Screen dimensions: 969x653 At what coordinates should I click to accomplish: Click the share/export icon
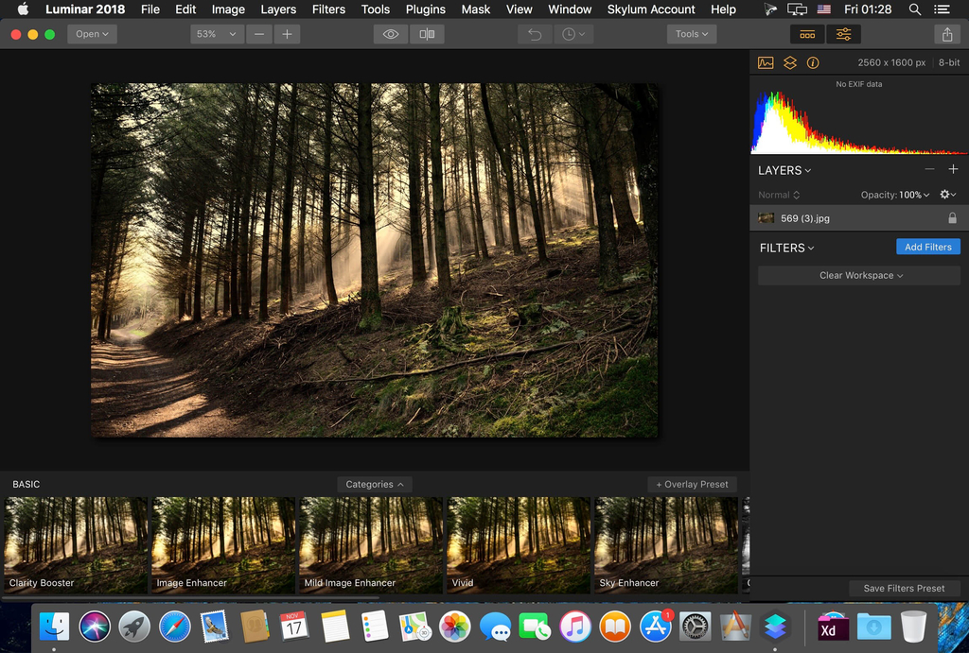point(947,34)
